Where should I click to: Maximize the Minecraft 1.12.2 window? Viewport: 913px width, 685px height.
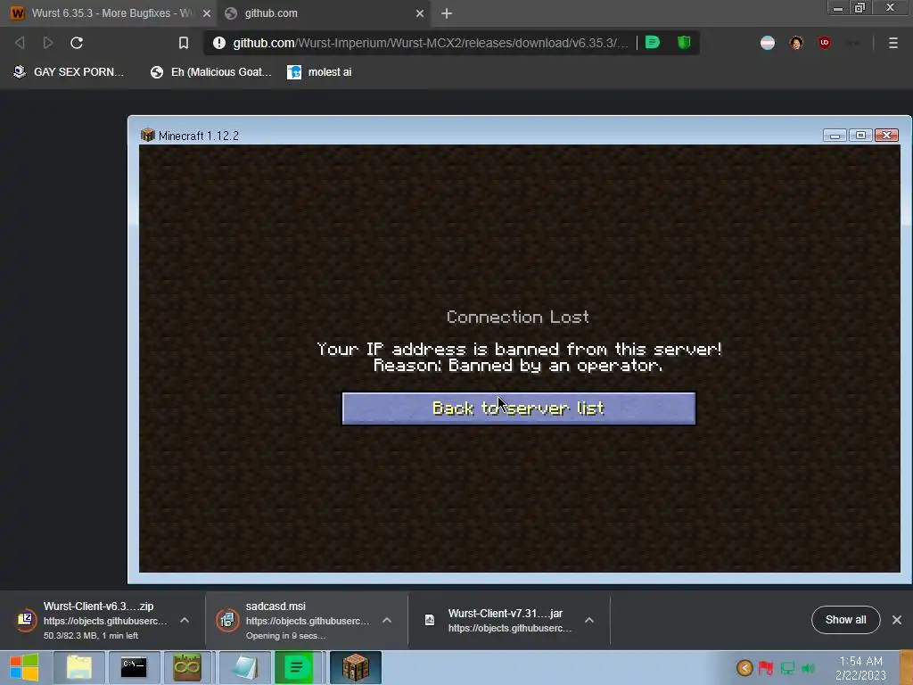(x=860, y=136)
